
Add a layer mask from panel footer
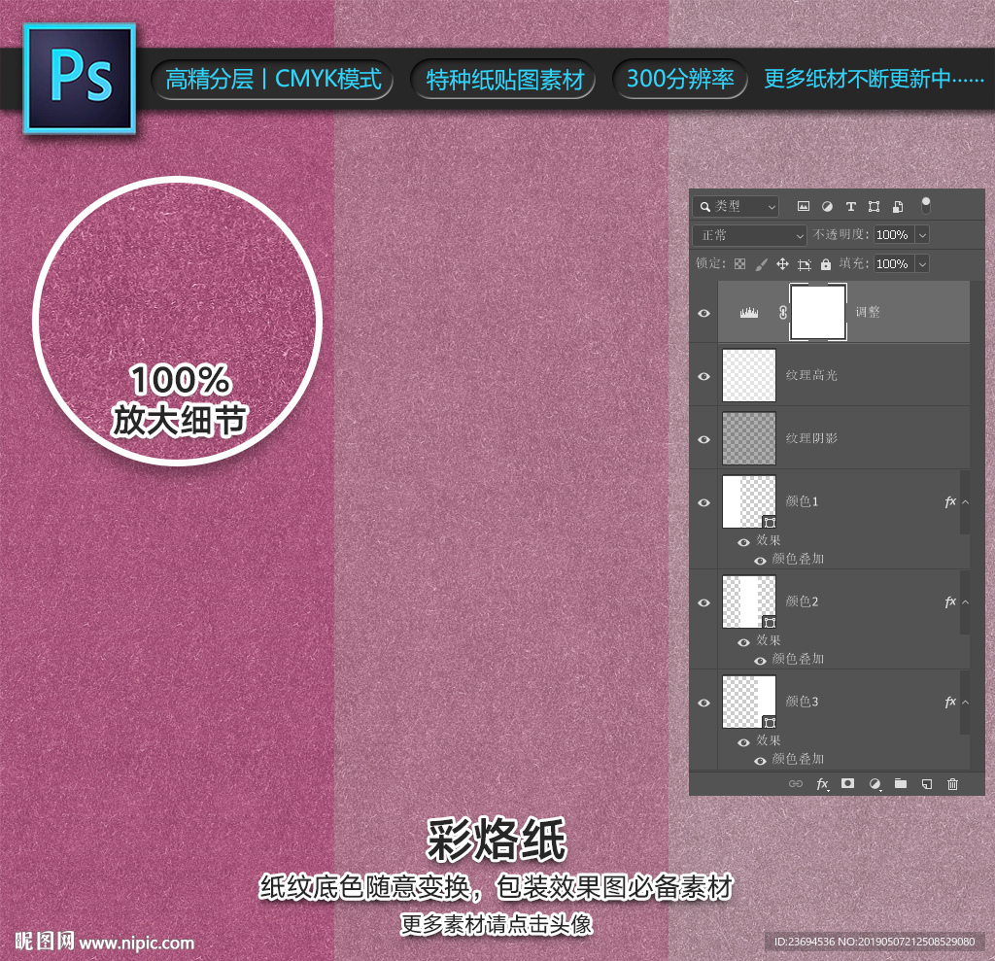(x=847, y=783)
